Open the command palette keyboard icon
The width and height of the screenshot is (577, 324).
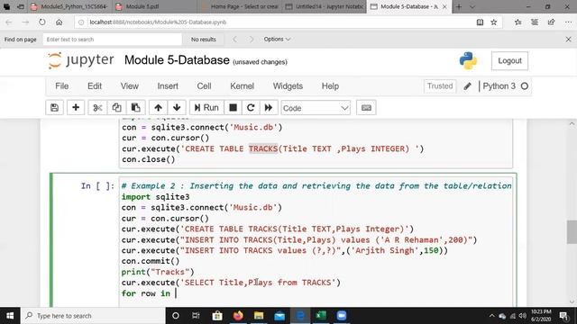coord(366,108)
